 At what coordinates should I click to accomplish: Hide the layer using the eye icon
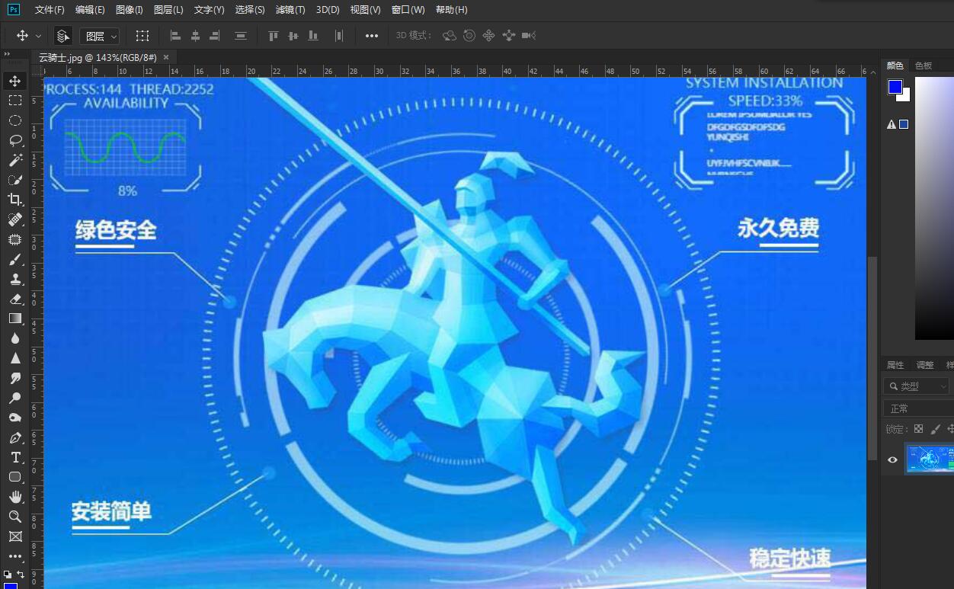pos(892,459)
